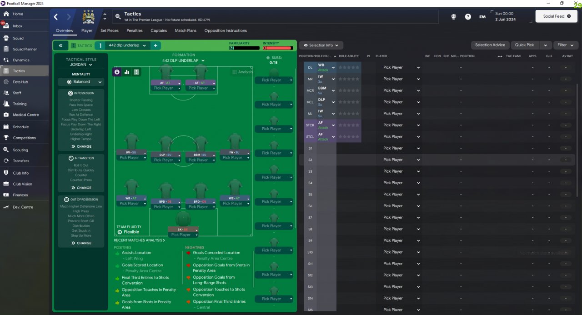Image resolution: width=582 pixels, height=315 pixels.
Task: Open the Balanced mentality dropdown
Action: [x=81, y=82]
